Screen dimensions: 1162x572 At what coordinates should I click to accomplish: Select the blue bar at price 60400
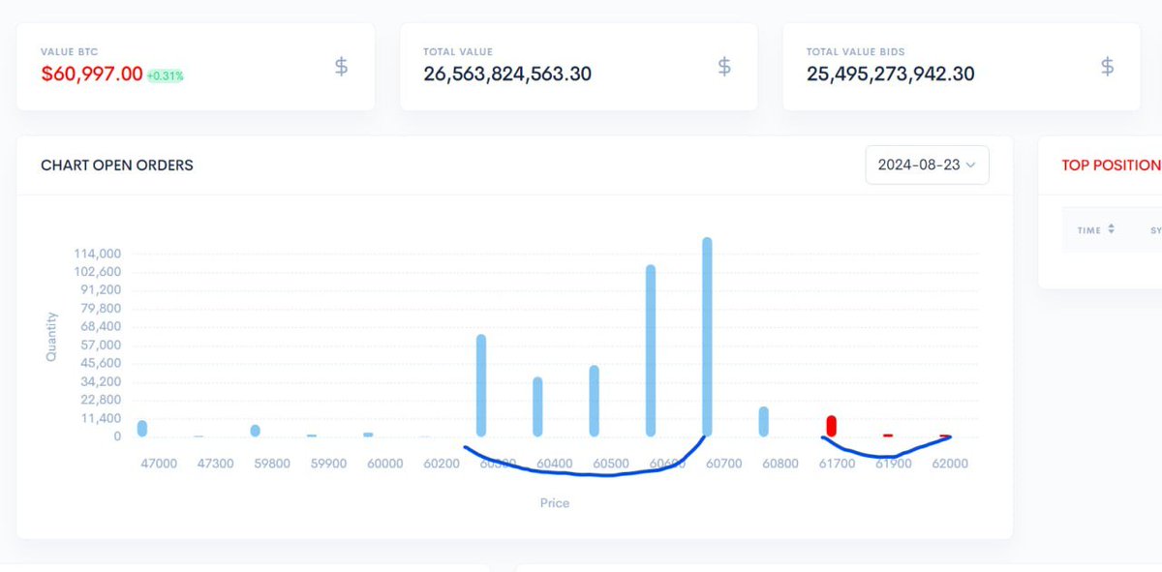[x=537, y=406]
